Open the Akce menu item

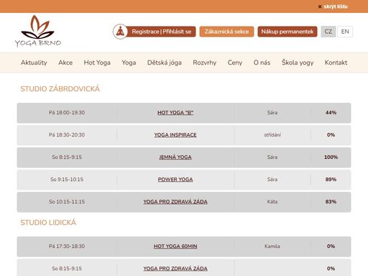(x=65, y=63)
